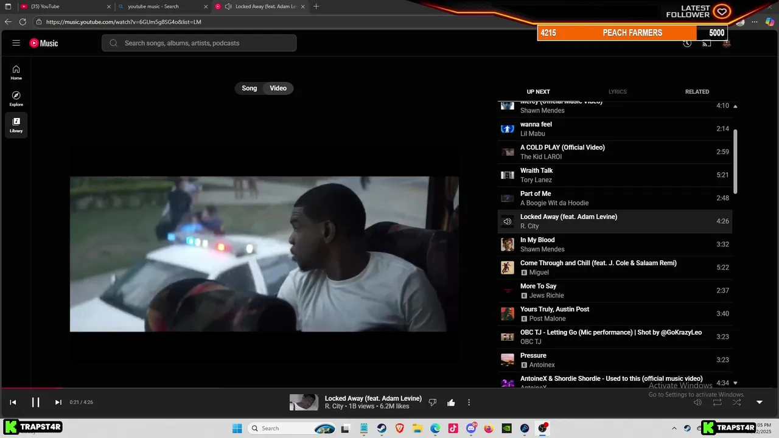The width and height of the screenshot is (779, 438).
Task: Open the three-dot song options menu
Action: pyautogui.click(x=469, y=402)
